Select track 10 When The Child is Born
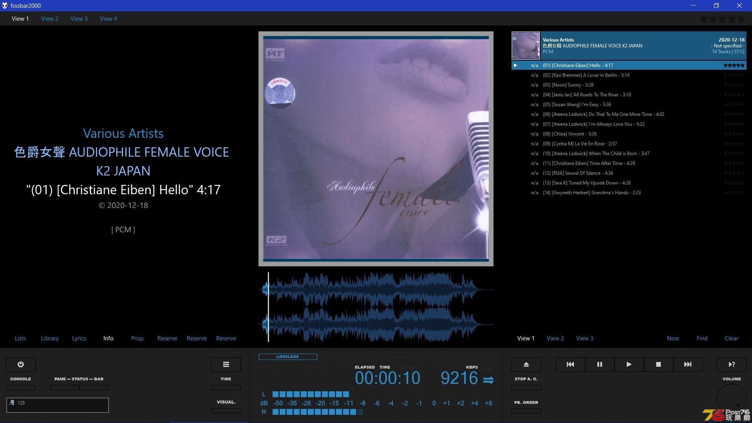752x423 pixels. click(629, 154)
